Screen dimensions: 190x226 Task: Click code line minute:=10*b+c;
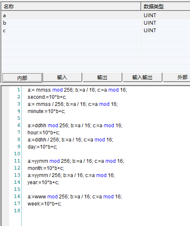point(46,111)
